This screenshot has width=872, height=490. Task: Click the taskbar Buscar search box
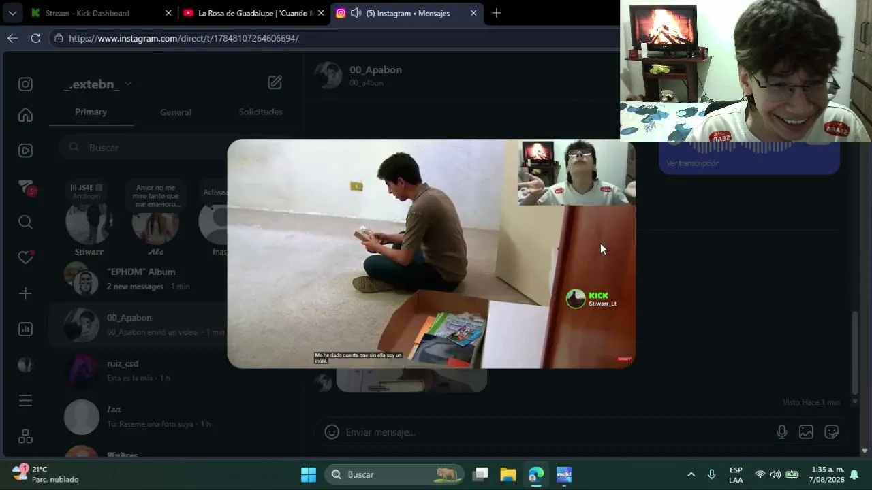pos(394,474)
